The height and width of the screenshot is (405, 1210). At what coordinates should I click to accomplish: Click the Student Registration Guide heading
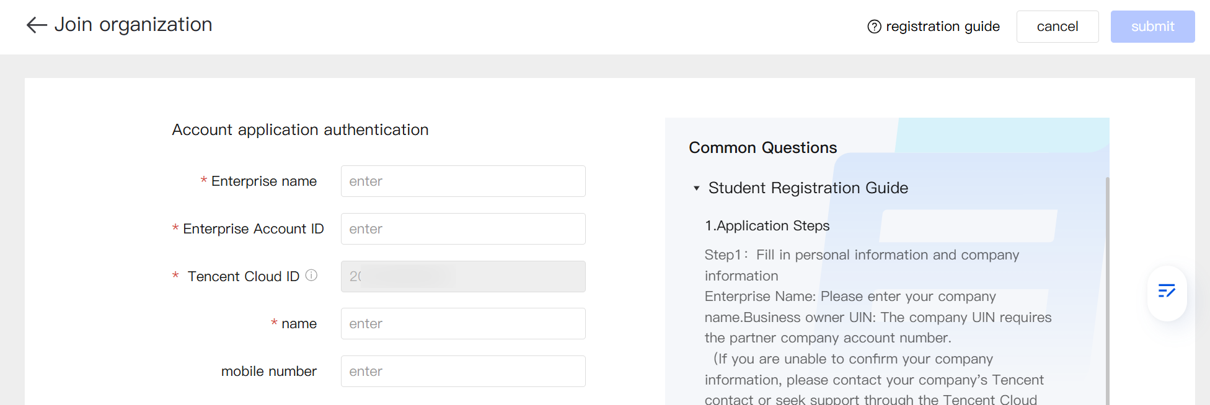(808, 188)
